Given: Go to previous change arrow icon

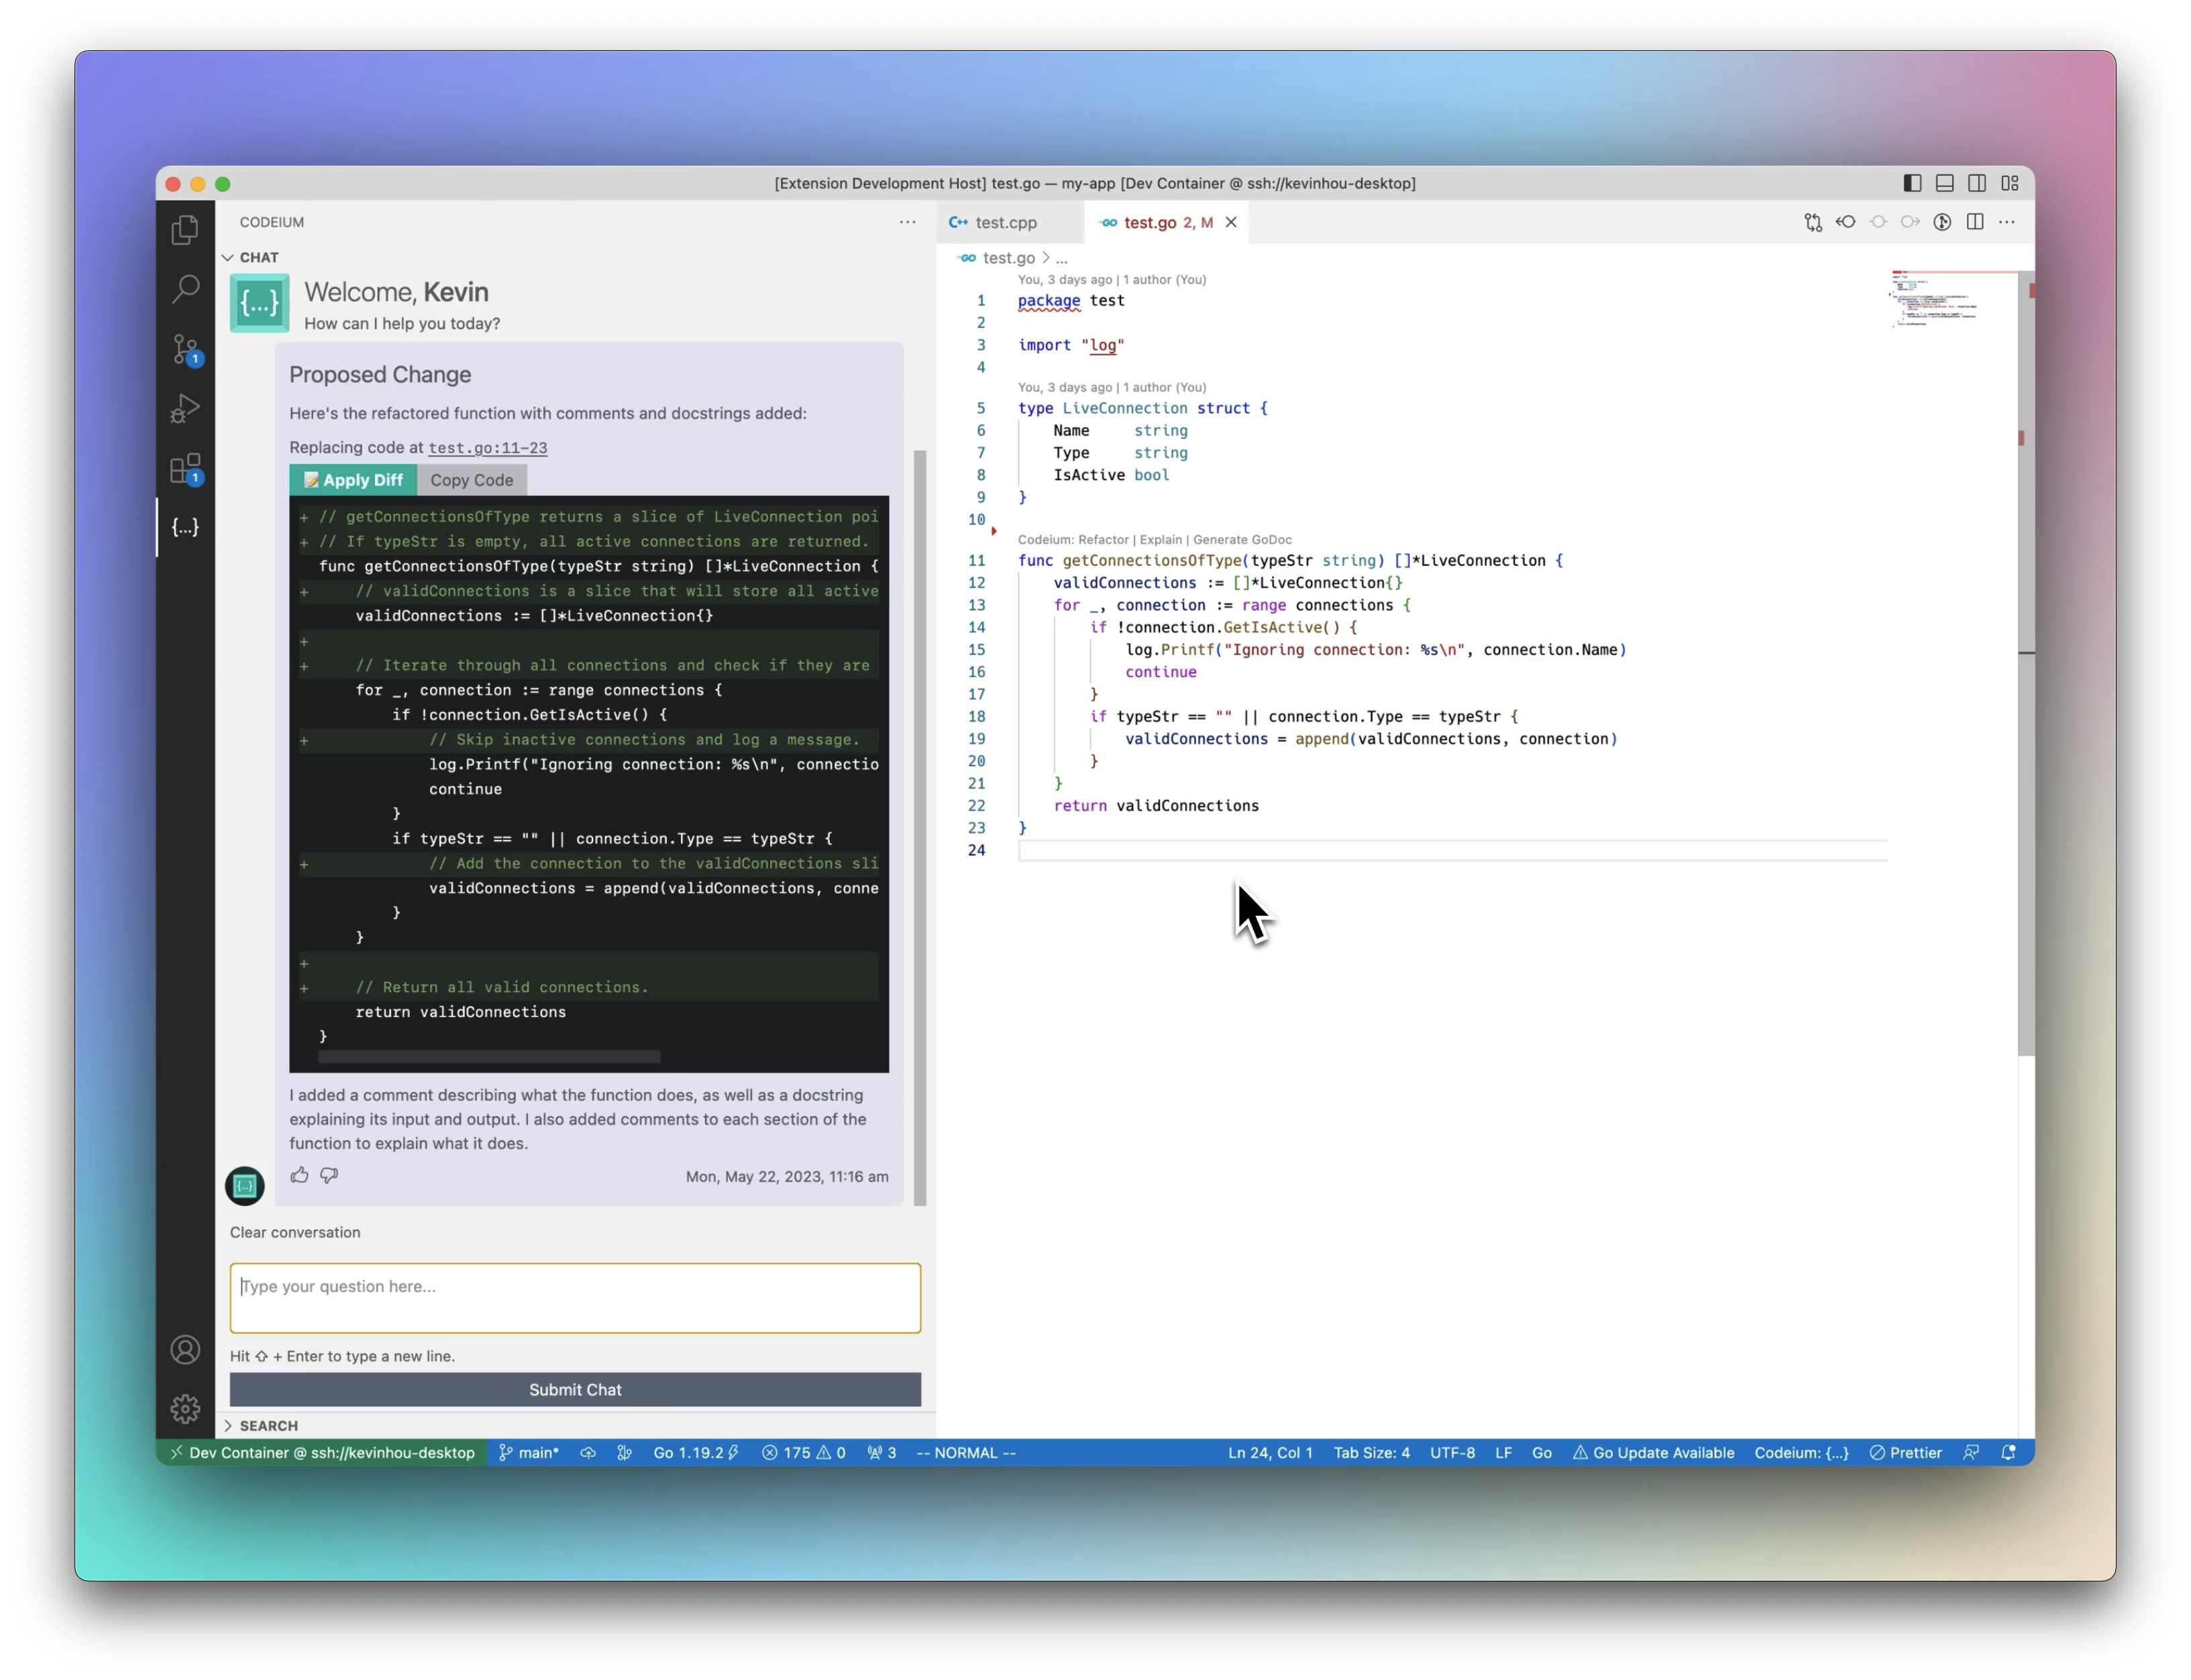Looking at the screenshot, I should [1846, 222].
